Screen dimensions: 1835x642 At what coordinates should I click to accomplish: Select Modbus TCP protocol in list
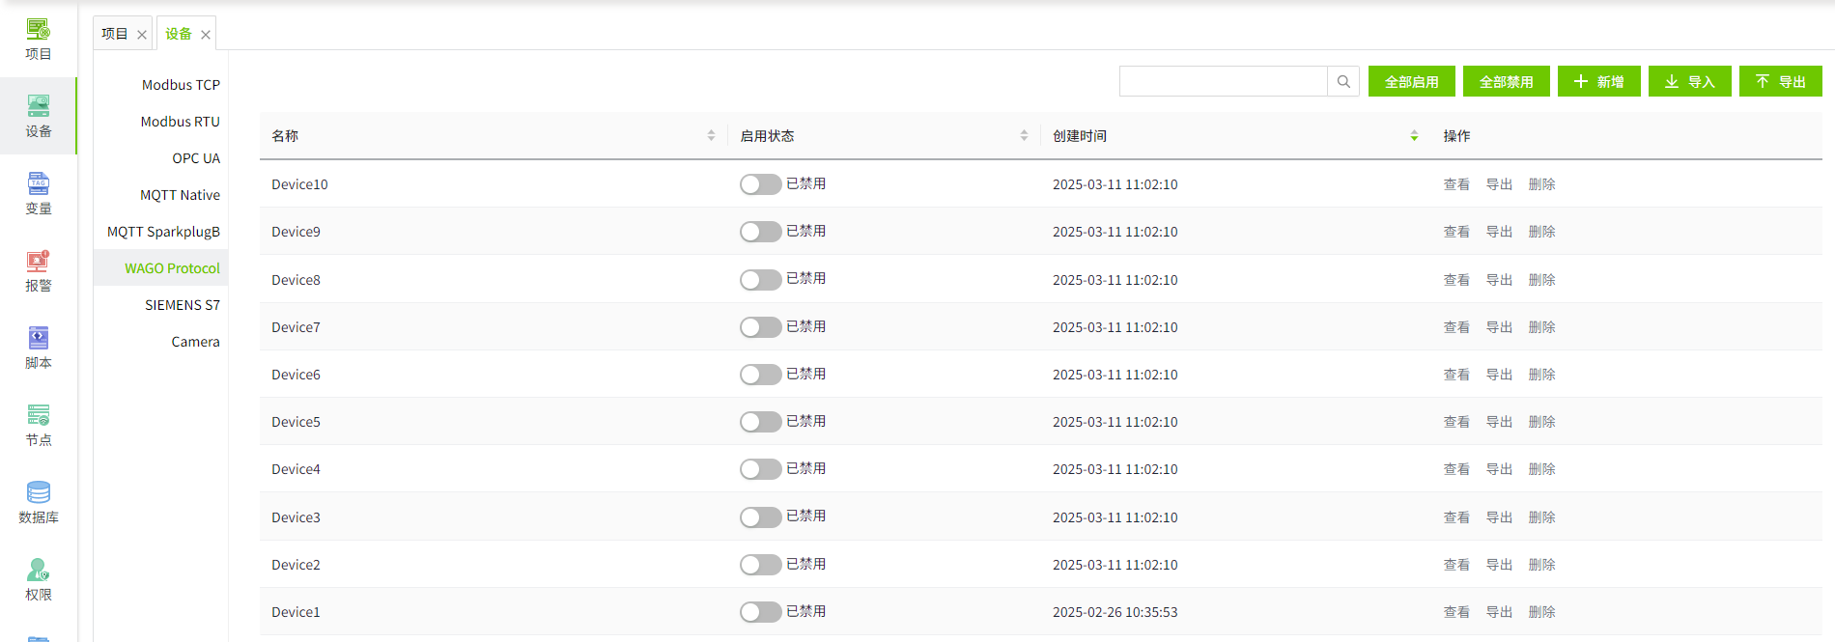pos(181,85)
